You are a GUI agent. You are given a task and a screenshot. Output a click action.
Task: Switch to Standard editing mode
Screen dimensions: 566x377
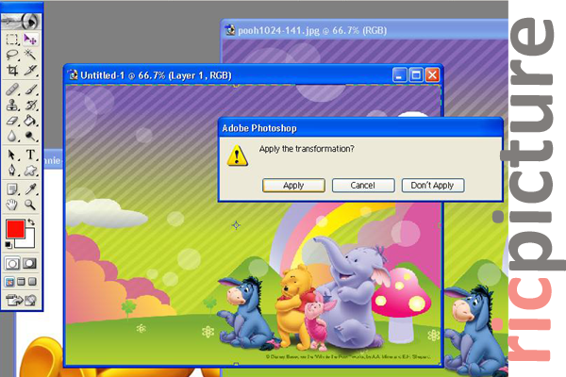[12, 263]
